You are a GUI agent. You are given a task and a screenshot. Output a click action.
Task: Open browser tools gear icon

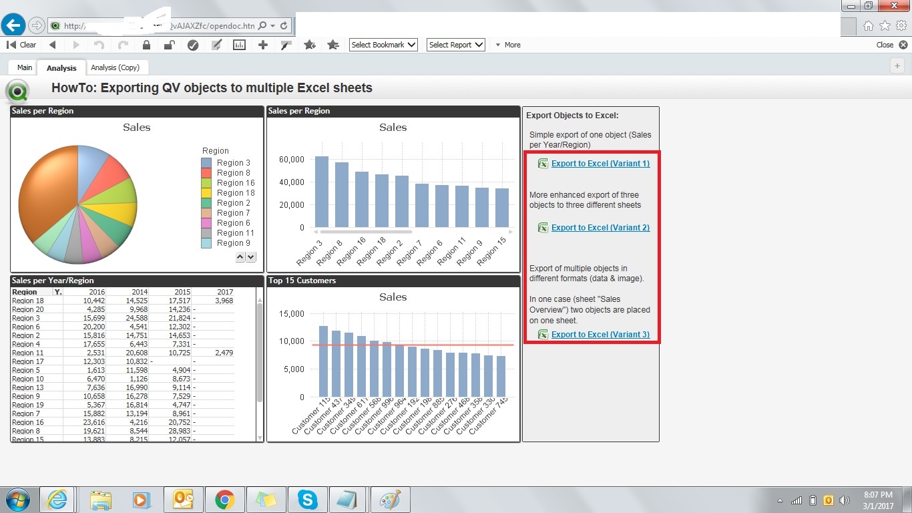901,25
